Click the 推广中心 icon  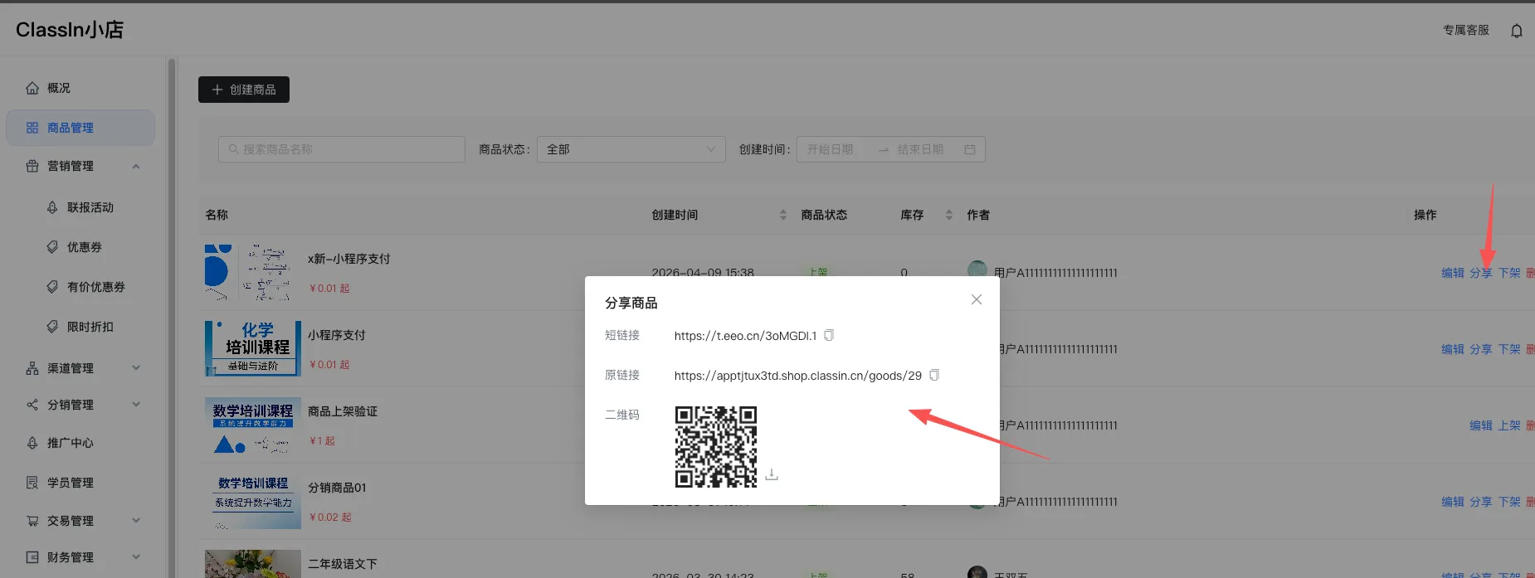[32, 443]
